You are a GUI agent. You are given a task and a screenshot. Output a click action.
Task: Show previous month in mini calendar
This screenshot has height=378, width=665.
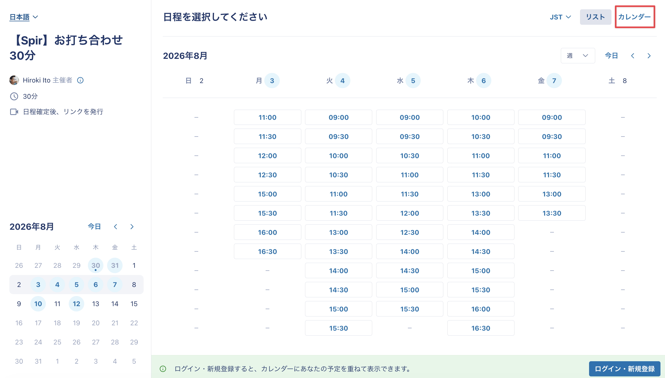pos(115,227)
